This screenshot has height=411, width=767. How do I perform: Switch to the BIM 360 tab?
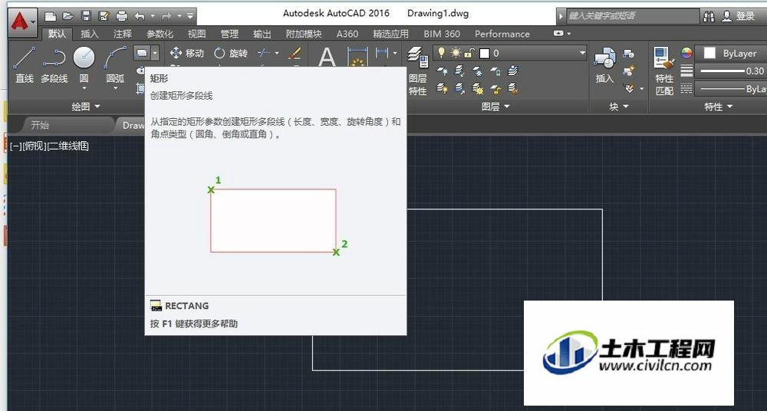click(442, 34)
